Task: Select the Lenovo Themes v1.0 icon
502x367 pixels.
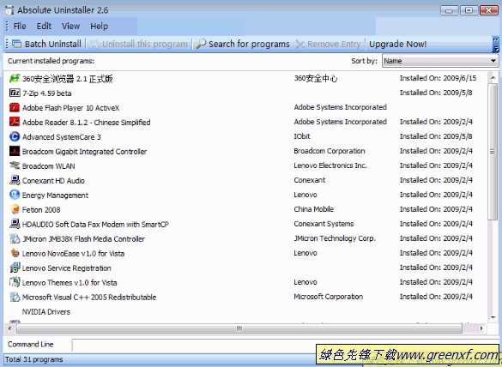Action: (x=15, y=282)
